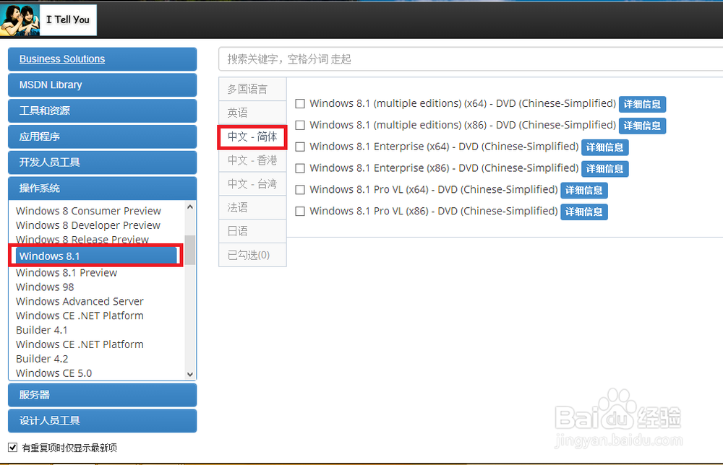
Task: Open 详细信息 for Enterprise x64
Action: pyautogui.click(x=605, y=147)
